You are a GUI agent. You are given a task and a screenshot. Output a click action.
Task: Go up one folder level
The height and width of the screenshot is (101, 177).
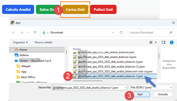coord(35,32)
